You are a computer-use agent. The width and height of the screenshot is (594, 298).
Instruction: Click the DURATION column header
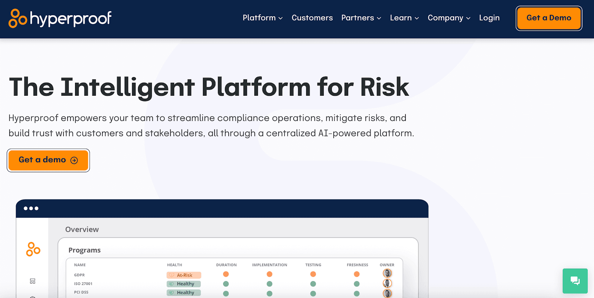click(226, 265)
